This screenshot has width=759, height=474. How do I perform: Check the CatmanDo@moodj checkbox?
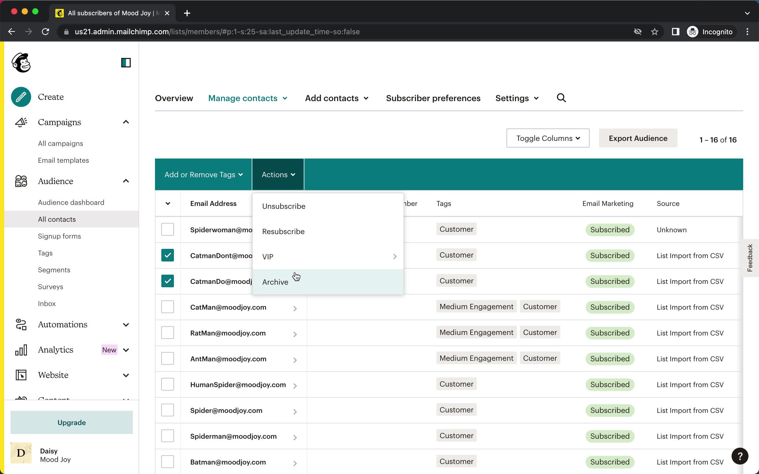tap(168, 281)
